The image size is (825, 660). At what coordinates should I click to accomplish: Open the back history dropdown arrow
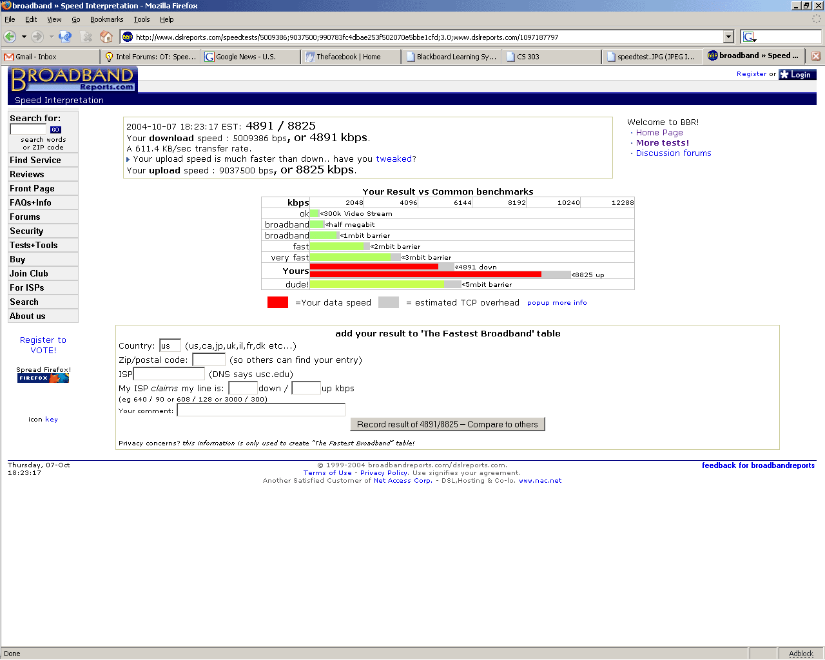(x=24, y=37)
